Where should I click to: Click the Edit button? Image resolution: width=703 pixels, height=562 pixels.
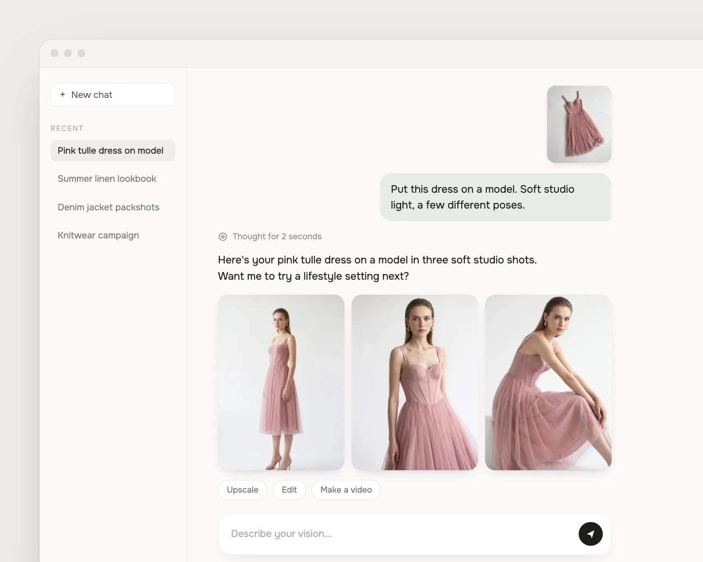(289, 490)
